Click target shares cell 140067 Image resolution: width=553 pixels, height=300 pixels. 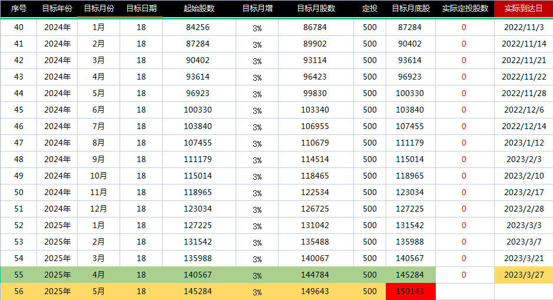pyautogui.click(x=316, y=258)
